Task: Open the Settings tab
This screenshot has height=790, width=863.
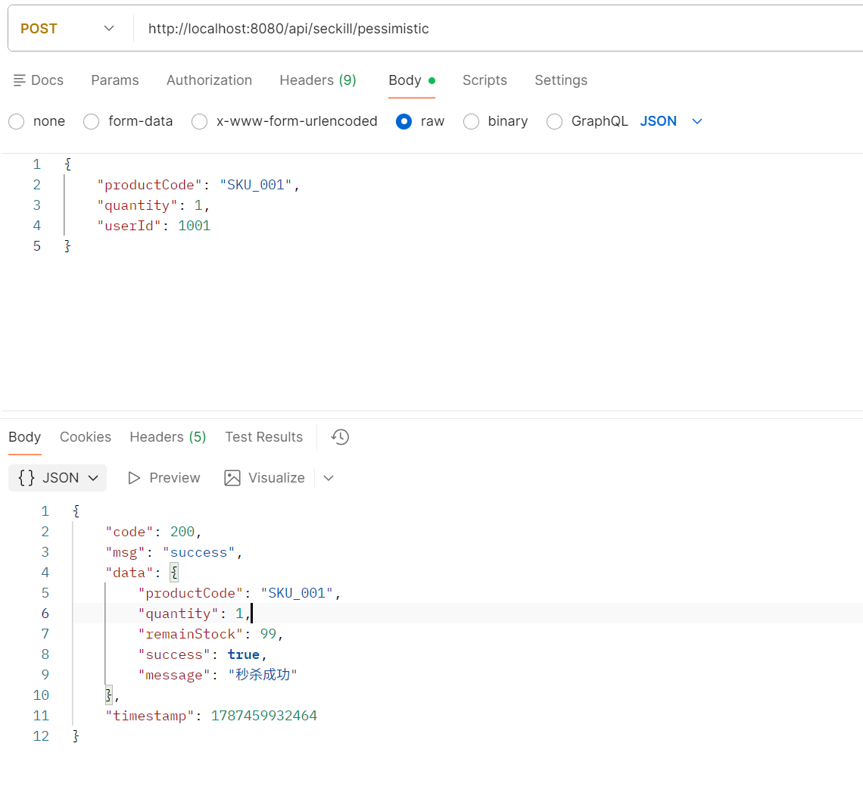Action: pos(561,80)
